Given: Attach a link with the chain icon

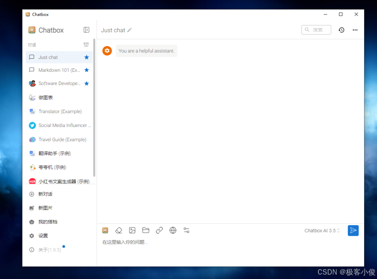Looking at the screenshot, I should [x=159, y=231].
